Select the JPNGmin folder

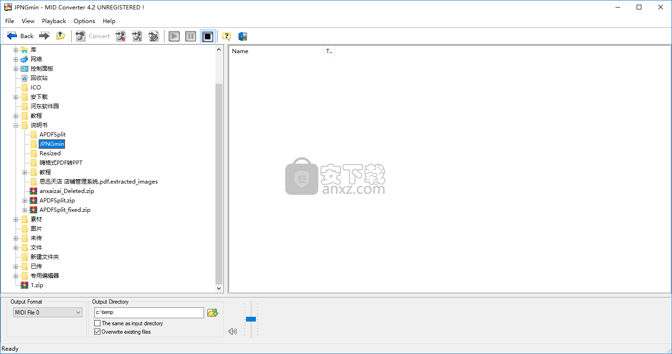coord(52,144)
